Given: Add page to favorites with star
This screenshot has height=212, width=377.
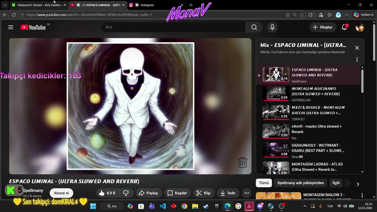Looking at the screenshot, I should click(x=302, y=15).
